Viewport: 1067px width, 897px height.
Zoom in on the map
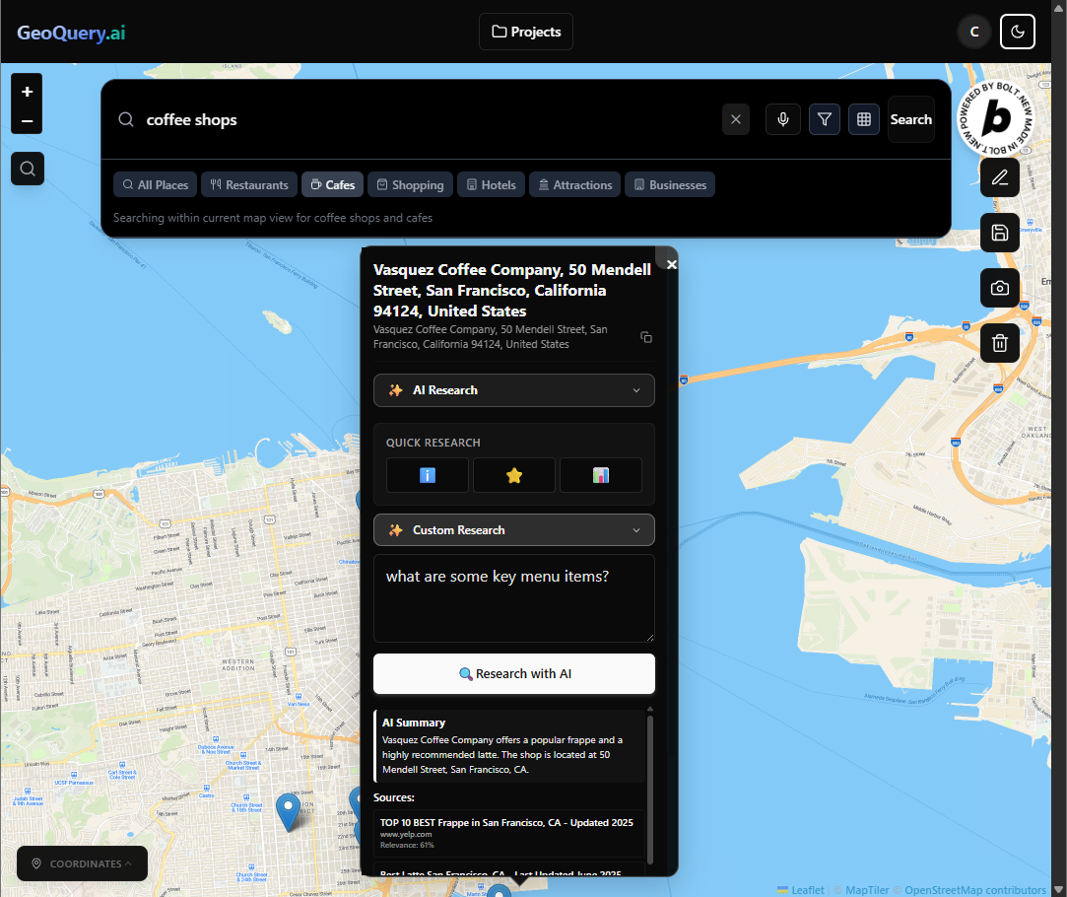pos(28,92)
